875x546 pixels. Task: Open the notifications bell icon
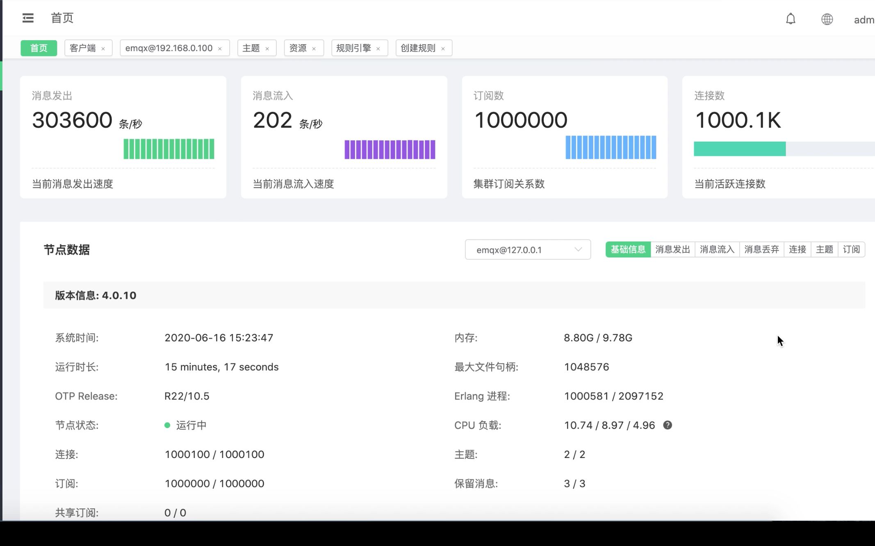[791, 19]
